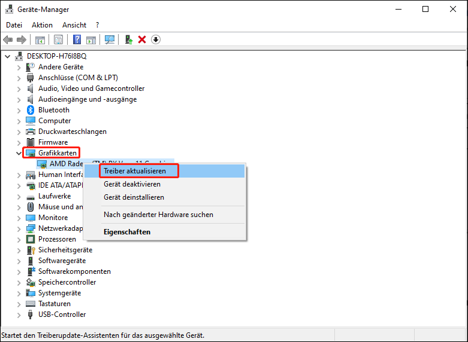This screenshot has height=342, width=468.
Task: Select the Softwaregeräte entry
Action: tap(62, 261)
